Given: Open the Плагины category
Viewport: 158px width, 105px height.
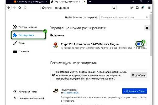Looking at the screenshot, I should point(21,51).
